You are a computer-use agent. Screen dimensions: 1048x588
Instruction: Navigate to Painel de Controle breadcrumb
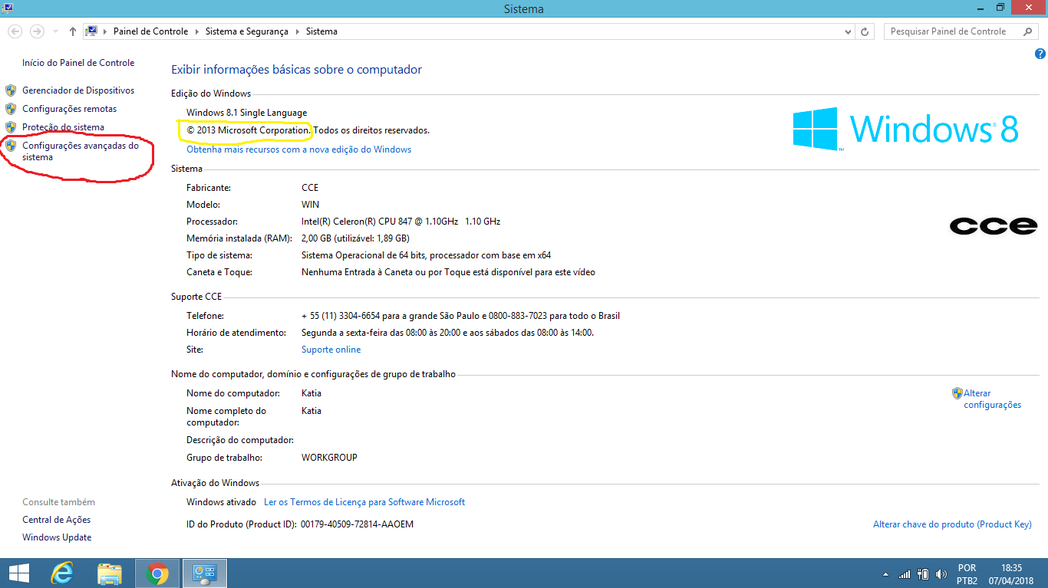(150, 31)
